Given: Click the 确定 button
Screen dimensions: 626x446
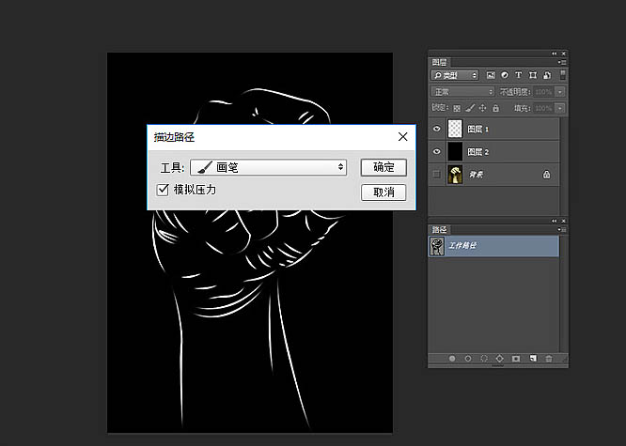Looking at the screenshot, I should click(x=383, y=167).
